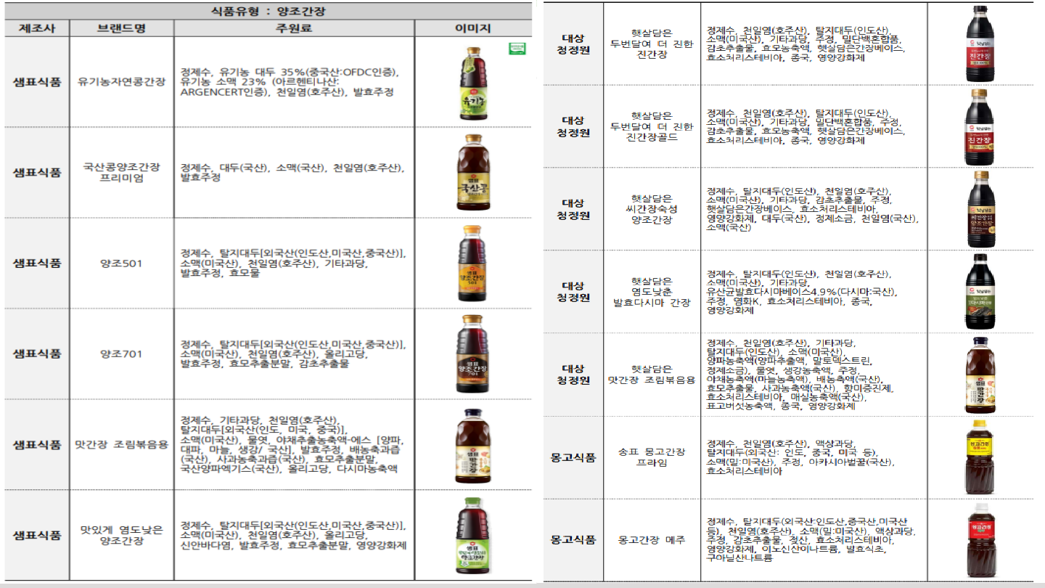1045x588 pixels.
Task: Select the 이미지 column header
Action: [x=472, y=28]
